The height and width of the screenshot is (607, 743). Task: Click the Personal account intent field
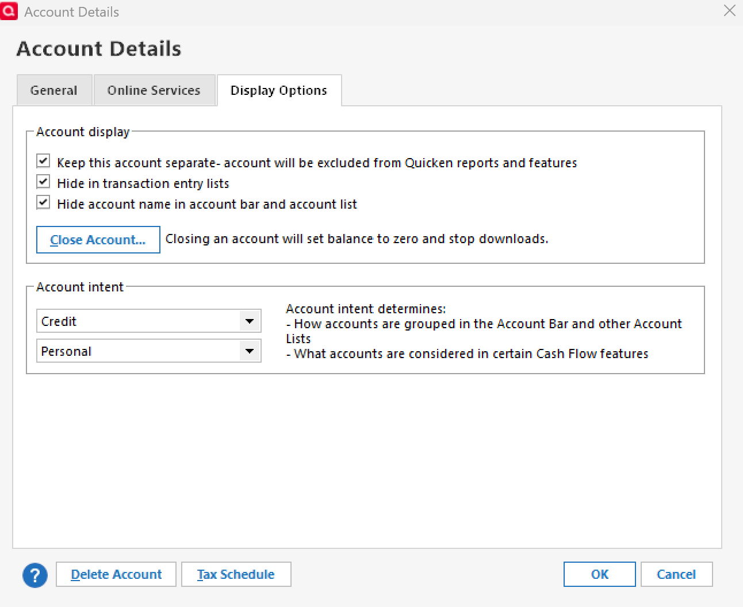point(138,351)
